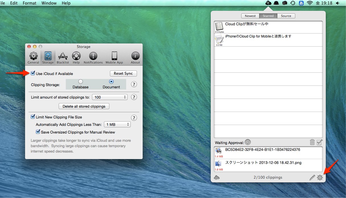Click the note icon of iPhone clipping
Viewport: 346px width, 198px height.
[219, 39]
